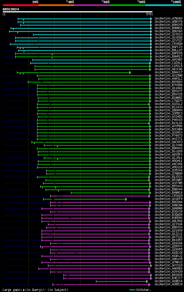Click the red 20% identity legend segment
The height and width of the screenshot is (292, 184).
point(21,5)
